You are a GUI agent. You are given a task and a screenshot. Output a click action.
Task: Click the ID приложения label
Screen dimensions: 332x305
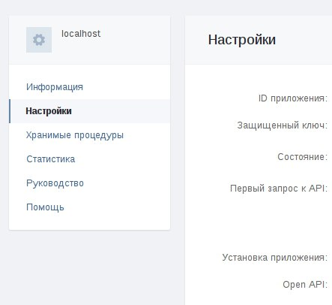click(x=293, y=98)
